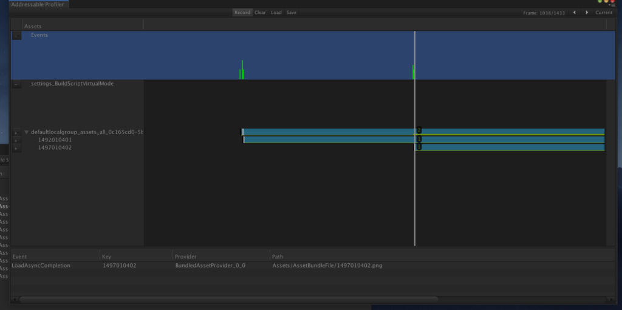Click the 1492010401 timeline bar

[424, 140]
